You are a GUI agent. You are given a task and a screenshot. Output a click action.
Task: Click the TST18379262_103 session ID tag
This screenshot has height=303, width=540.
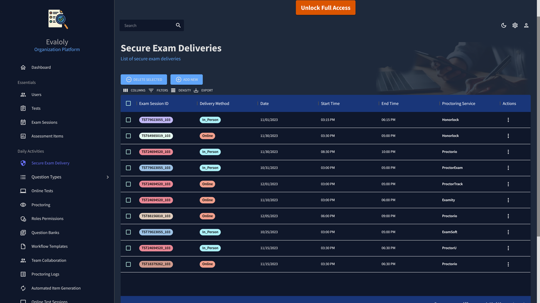click(x=156, y=264)
